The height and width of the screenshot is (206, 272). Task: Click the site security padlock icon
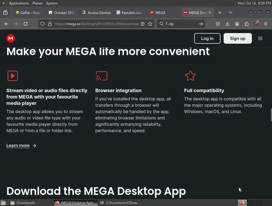50,24
